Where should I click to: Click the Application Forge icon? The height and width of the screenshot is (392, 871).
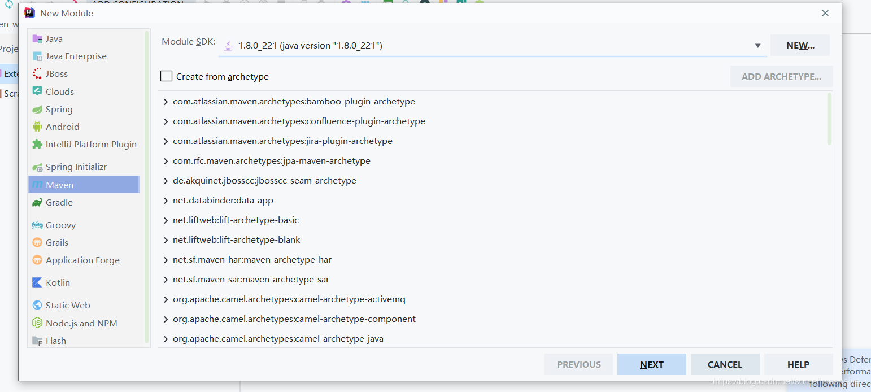37,260
